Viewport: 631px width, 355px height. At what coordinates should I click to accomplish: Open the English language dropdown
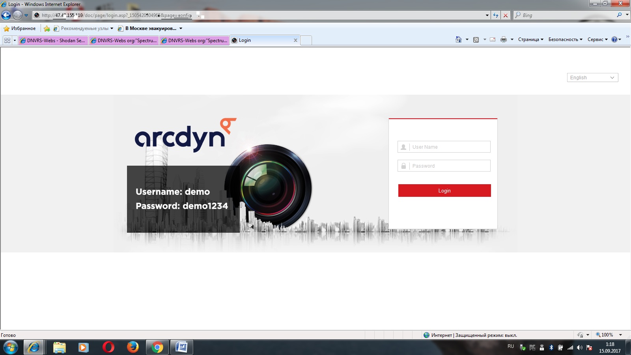pyautogui.click(x=592, y=78)
